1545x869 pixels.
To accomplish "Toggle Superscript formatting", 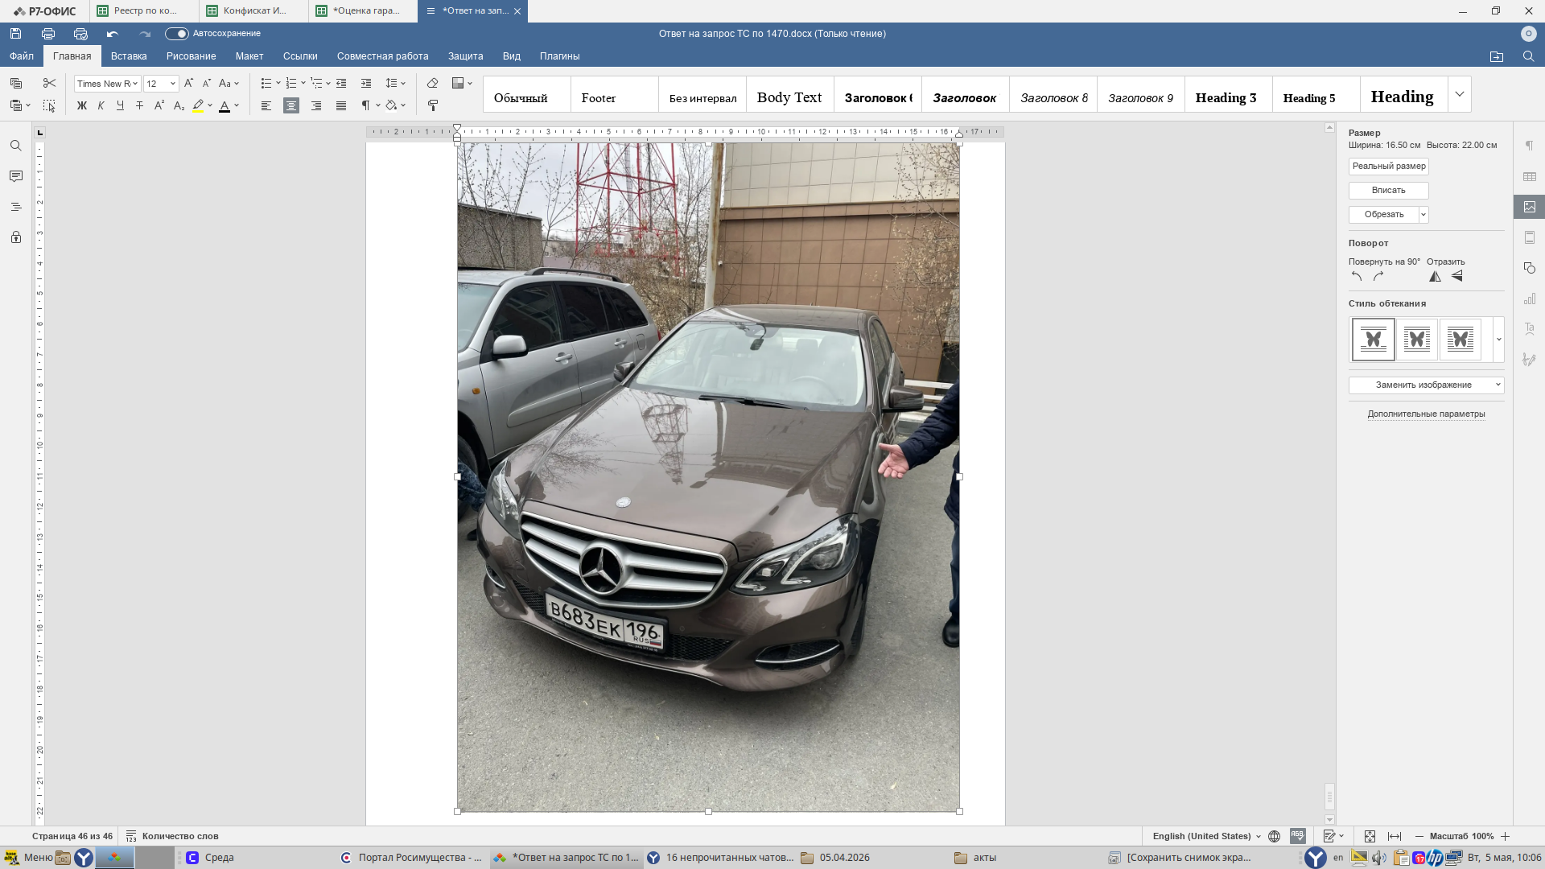I will point(159,105).
